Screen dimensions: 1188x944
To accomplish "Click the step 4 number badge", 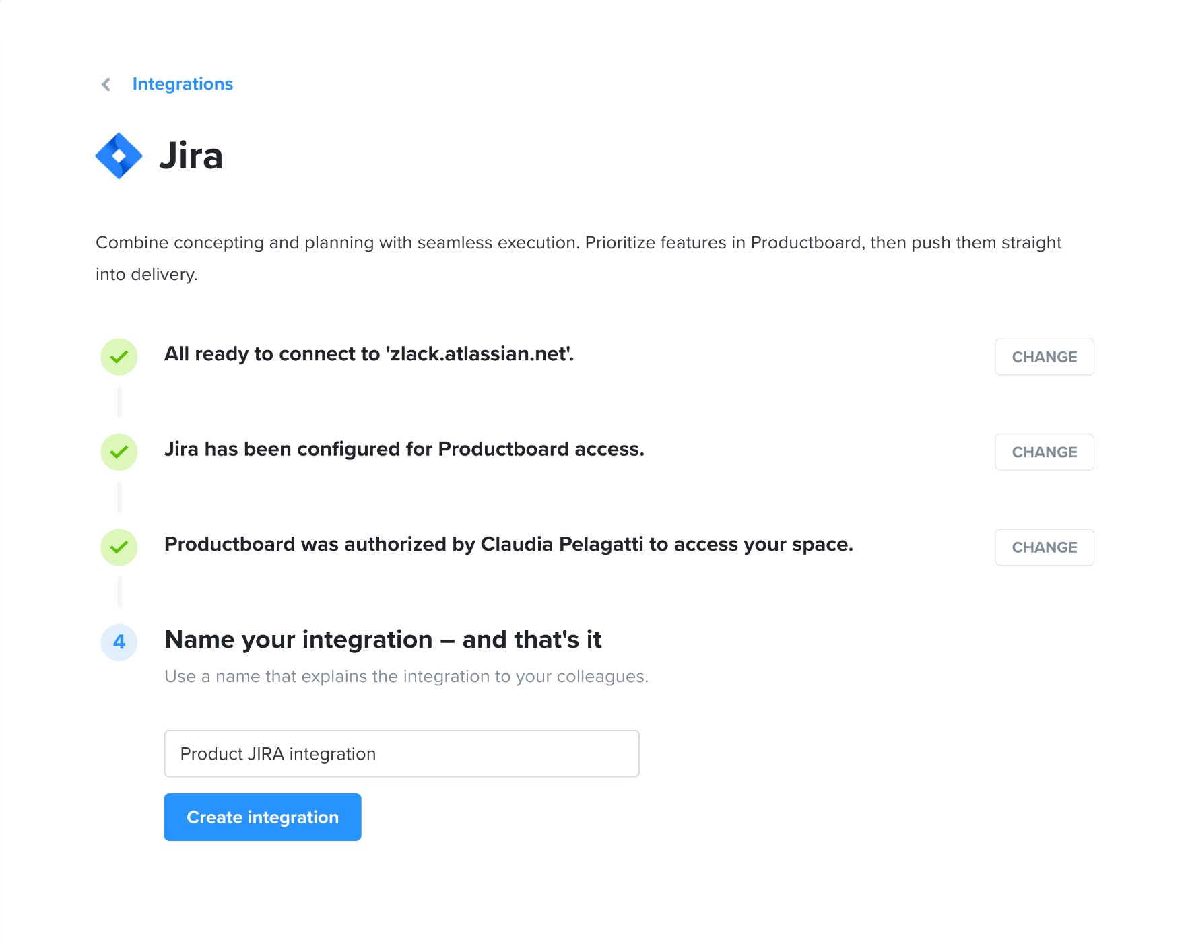I will coord(119,642).
